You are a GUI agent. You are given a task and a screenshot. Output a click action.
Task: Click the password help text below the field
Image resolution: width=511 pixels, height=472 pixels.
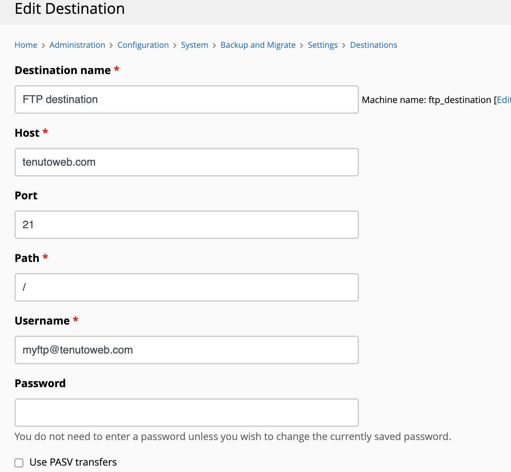(x=233, y=436)
